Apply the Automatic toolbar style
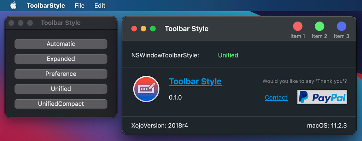Viewport: 362px width, 141px height. 61,44
